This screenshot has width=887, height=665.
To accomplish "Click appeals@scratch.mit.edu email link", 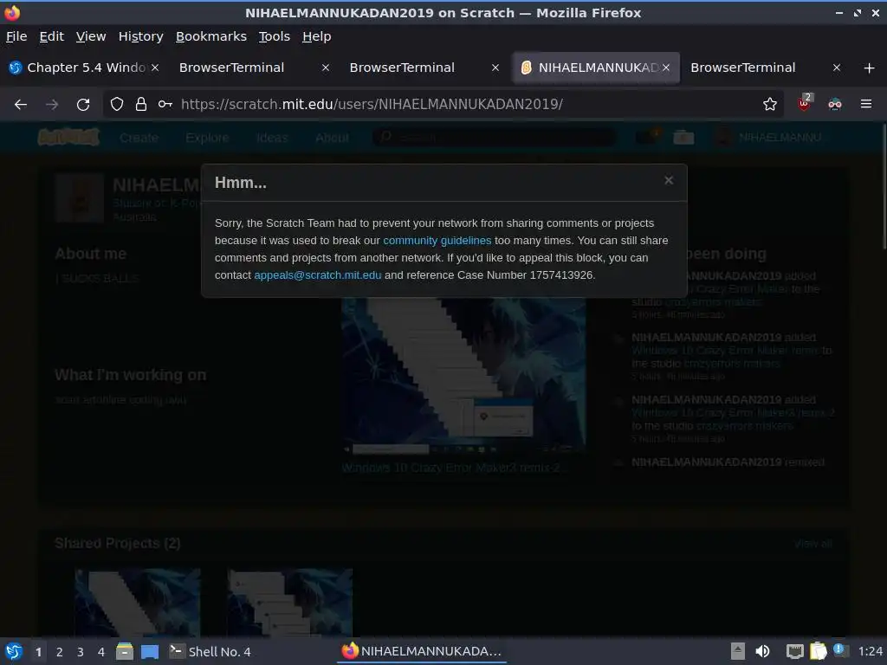I will click(317, 274).
